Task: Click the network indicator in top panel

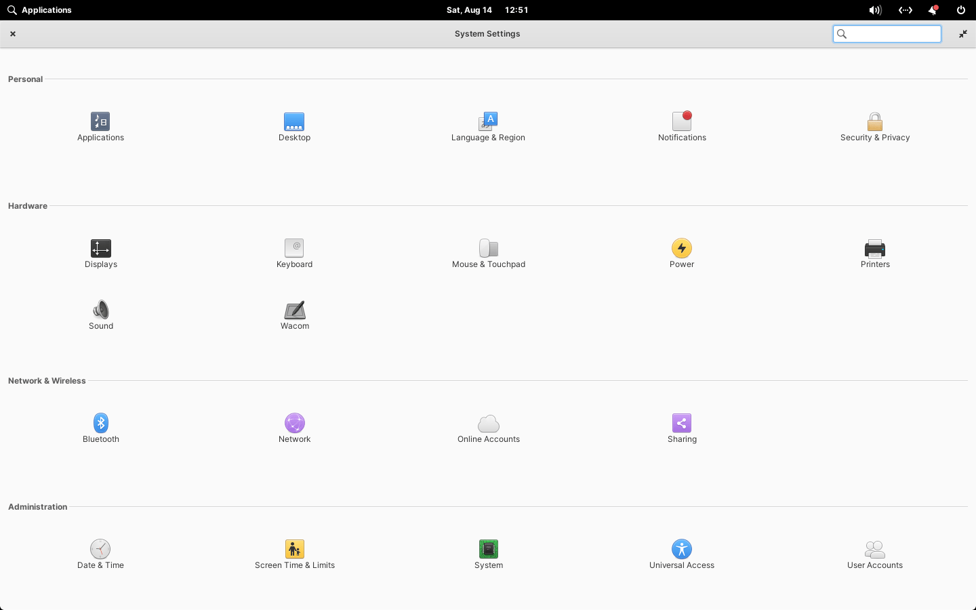Action: tap(906, 10)
